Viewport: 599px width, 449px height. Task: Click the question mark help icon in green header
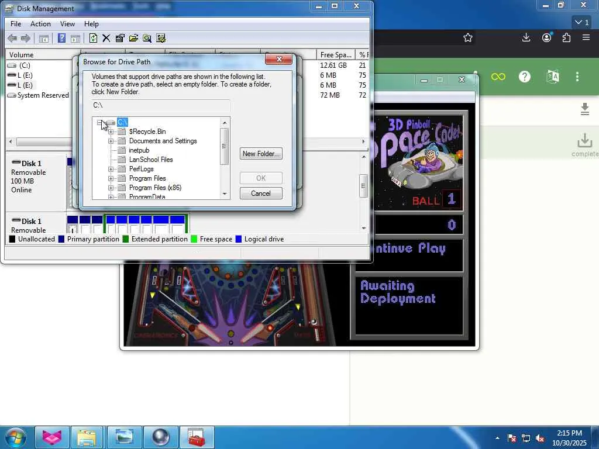525,77
